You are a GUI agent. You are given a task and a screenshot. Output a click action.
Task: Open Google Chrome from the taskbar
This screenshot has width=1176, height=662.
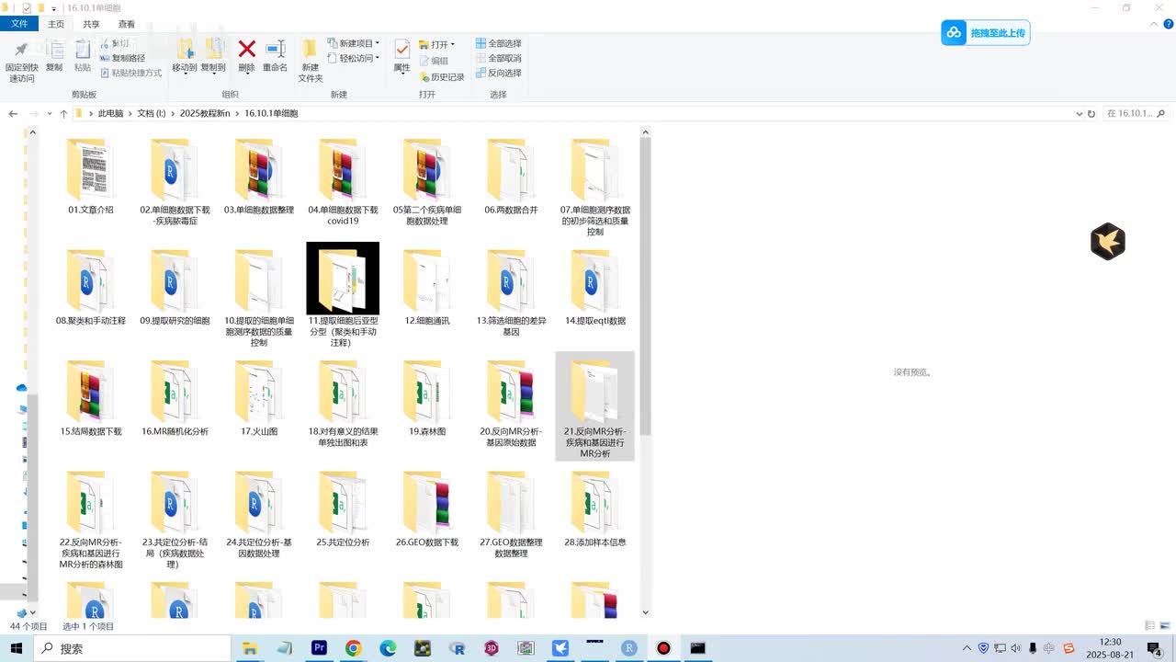[x=354, y=648]
